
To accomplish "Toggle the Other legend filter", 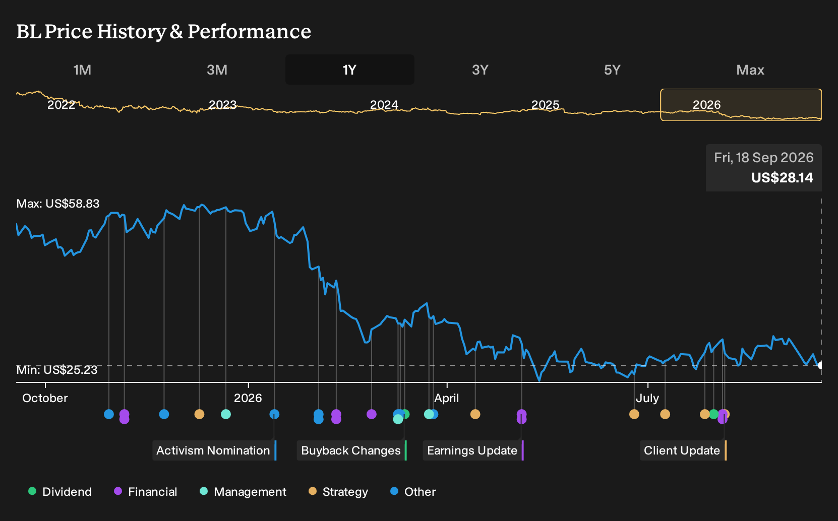I will (413, 492).
